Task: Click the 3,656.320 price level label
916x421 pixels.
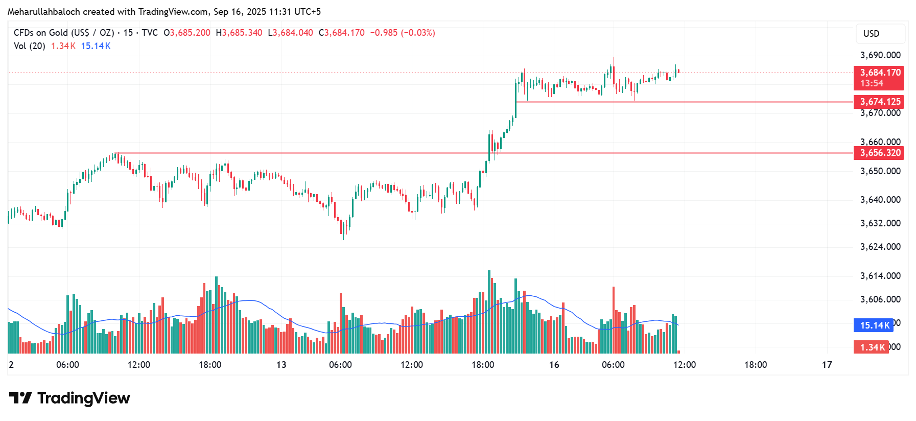Action: click(x=879, y=153)
